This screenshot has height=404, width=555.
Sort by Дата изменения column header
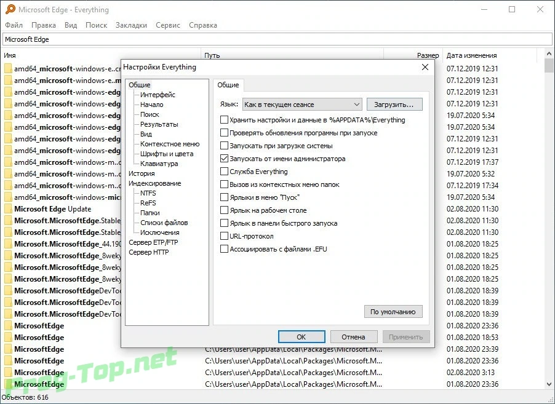point(490,55)
